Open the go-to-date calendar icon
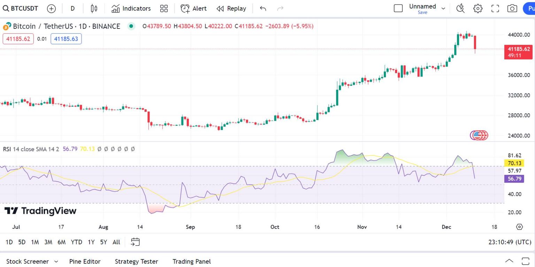 (135, 242)
